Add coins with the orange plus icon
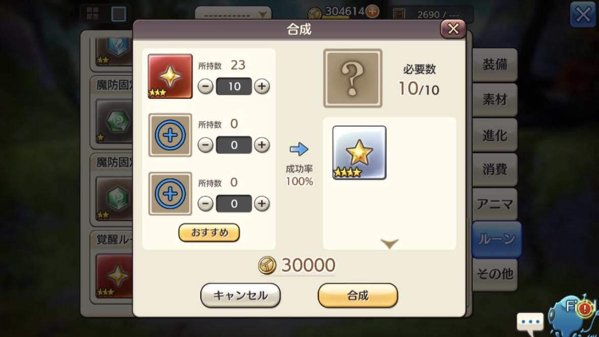Viewport: 599px width, 337px height. click(372, 11)
